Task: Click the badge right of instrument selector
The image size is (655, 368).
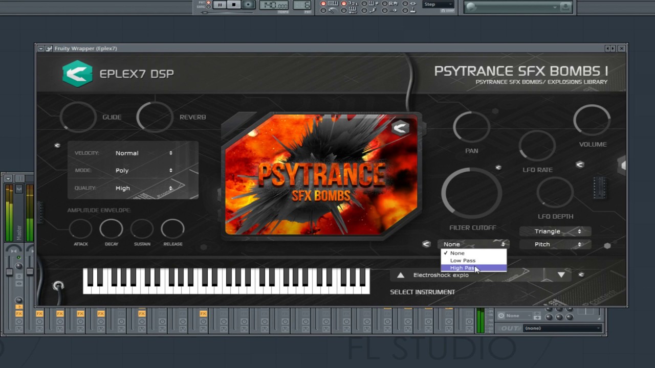Action: tap(581, 275)
